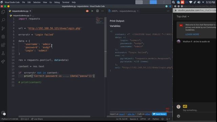This screenshot has width=217, height=122.
Task: Open the Terminal menu
Action: point(65,2)
